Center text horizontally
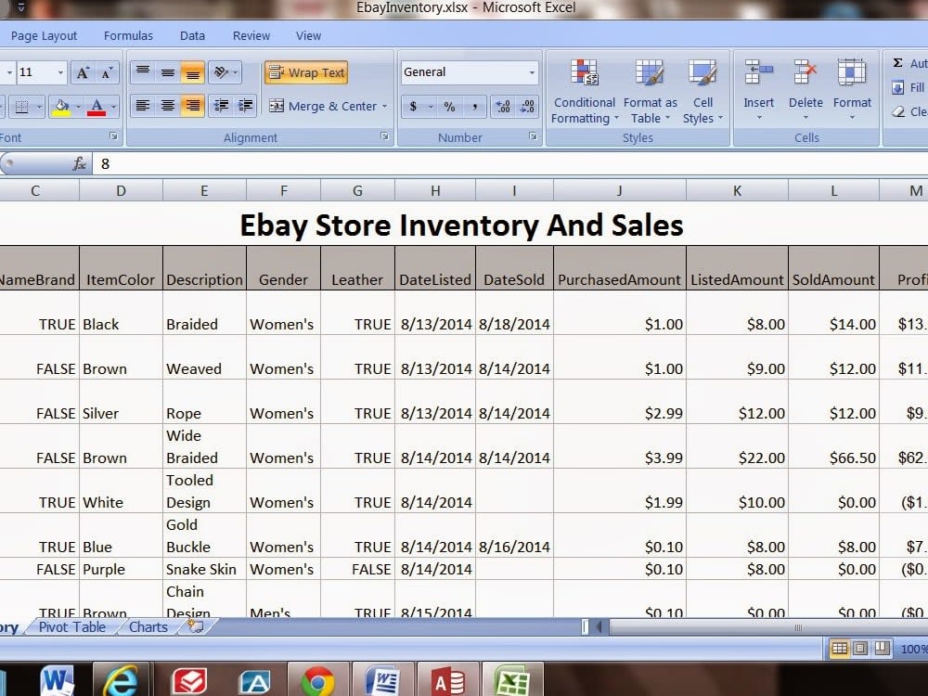The image size is (928, 696). point(168,106)
